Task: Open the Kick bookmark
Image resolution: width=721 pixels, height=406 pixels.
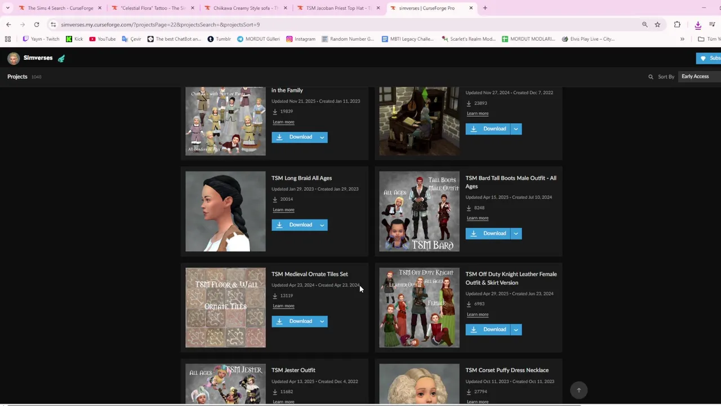Action: click(x=74, y=39)
